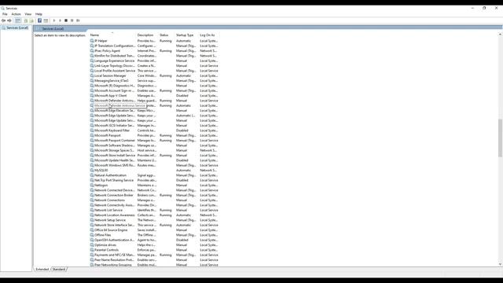
Task: Click the Netlogon service gear icon
Action: pos(92,186)
